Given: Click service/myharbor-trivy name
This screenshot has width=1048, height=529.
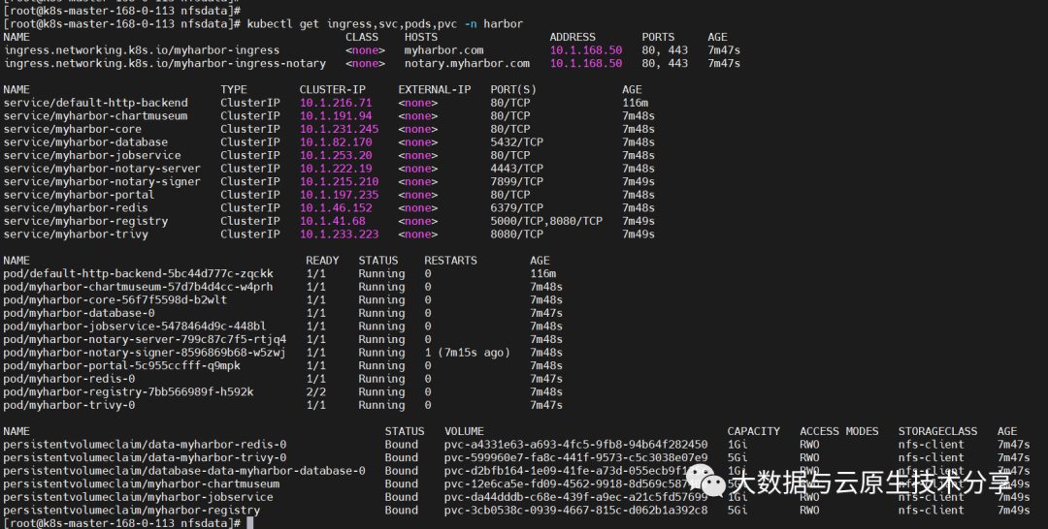Looking at the screenshot, I should tap(76, 234).
